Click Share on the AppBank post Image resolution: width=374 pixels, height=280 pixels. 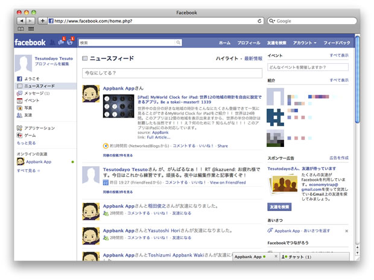223,146
